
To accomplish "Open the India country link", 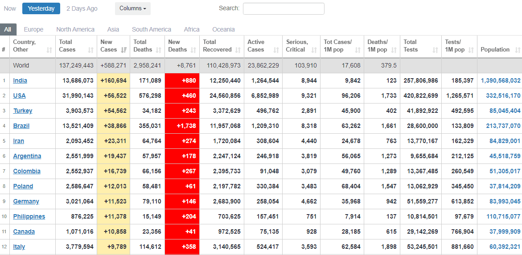I will pos(20,80).
